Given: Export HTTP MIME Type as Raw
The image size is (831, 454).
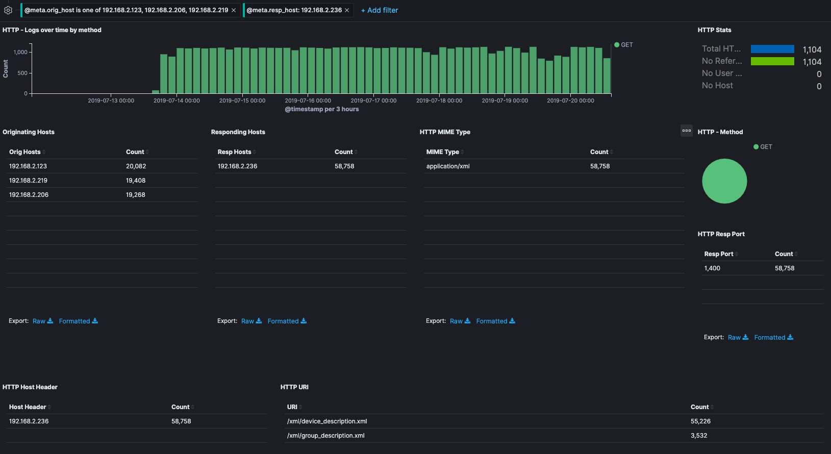Looking at the screenshot, I should (x=460, y=321).
